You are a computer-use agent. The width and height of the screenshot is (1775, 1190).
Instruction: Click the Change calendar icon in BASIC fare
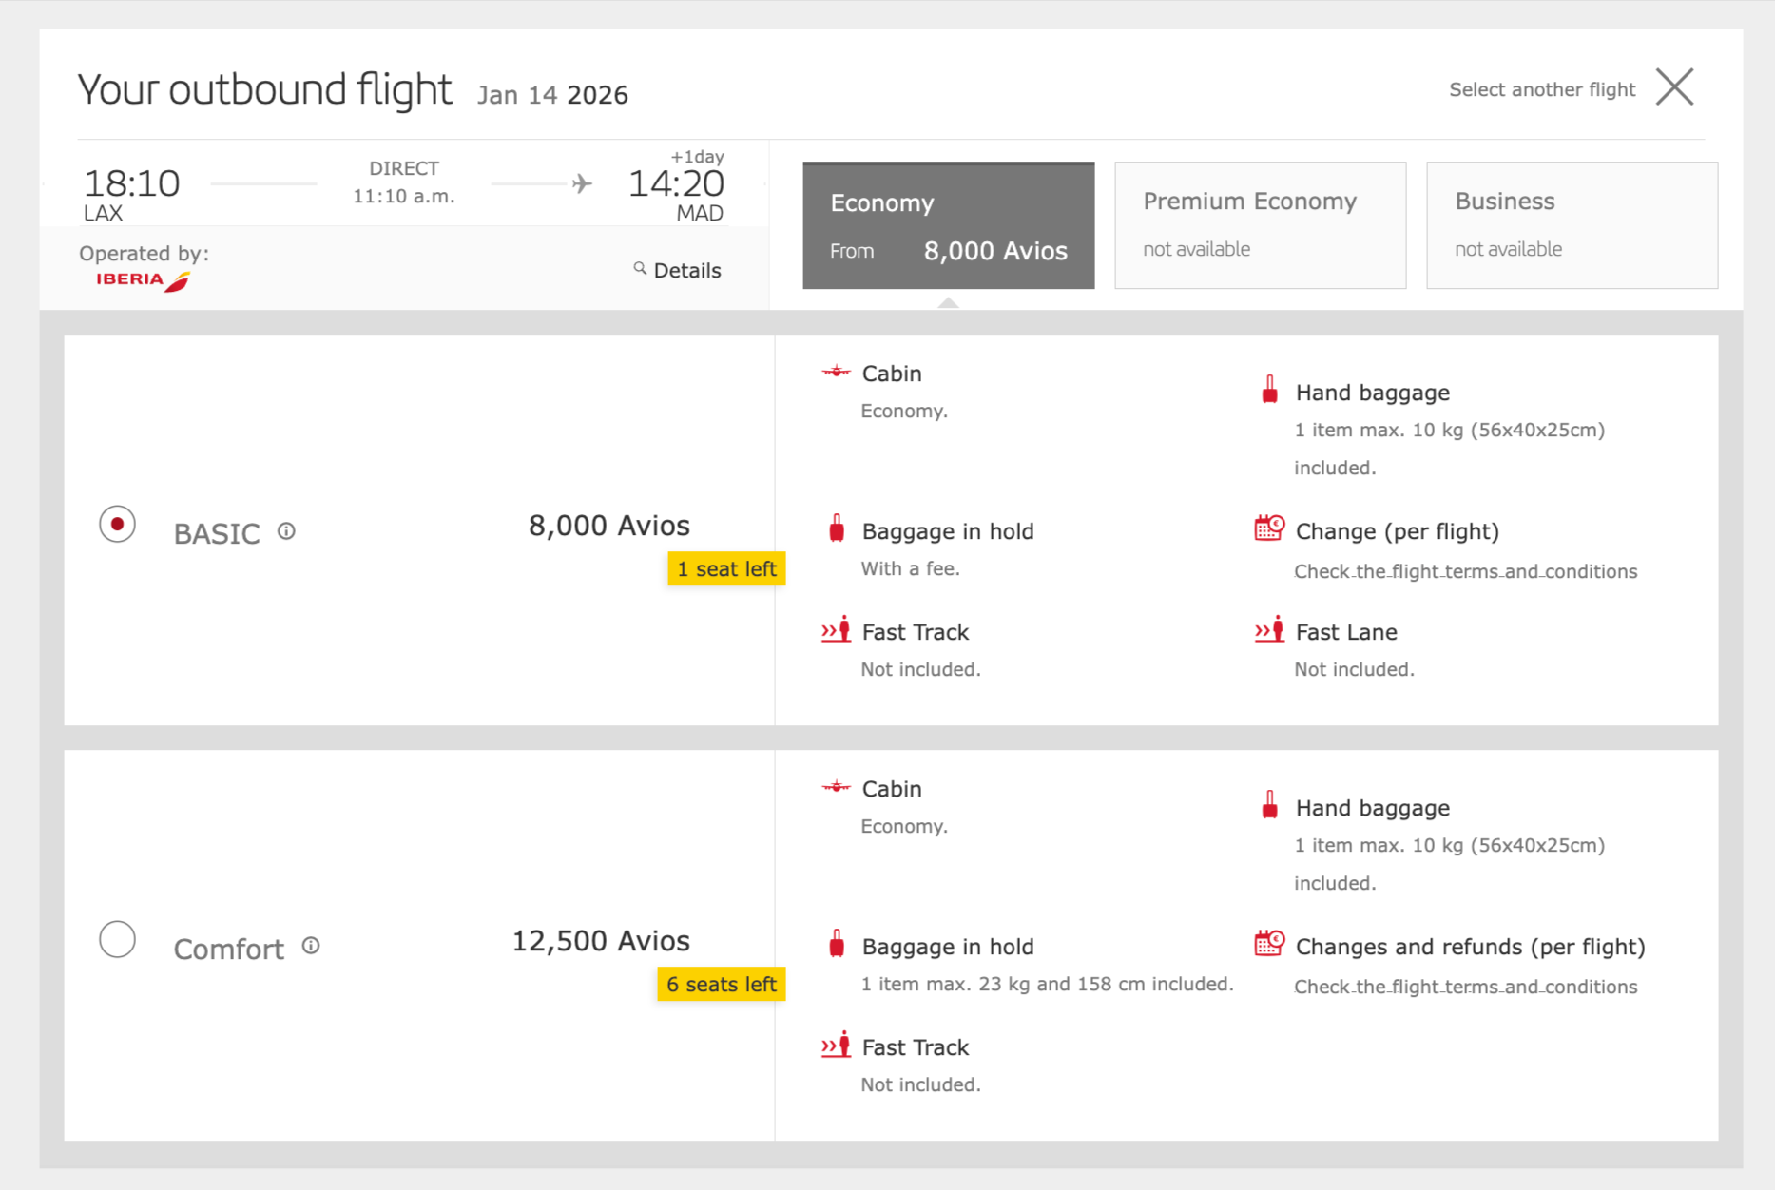(1269, 528)
